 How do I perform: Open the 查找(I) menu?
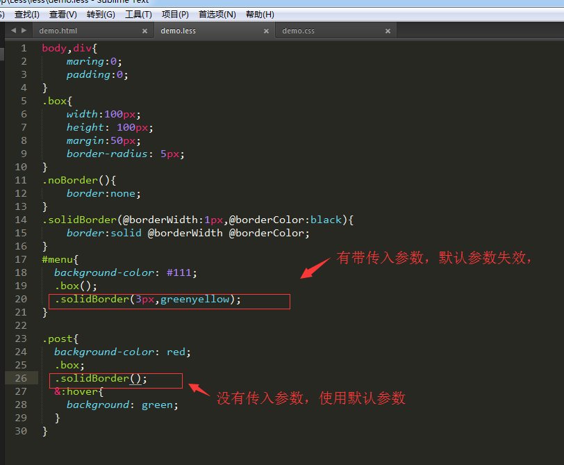tap(27, 15)
